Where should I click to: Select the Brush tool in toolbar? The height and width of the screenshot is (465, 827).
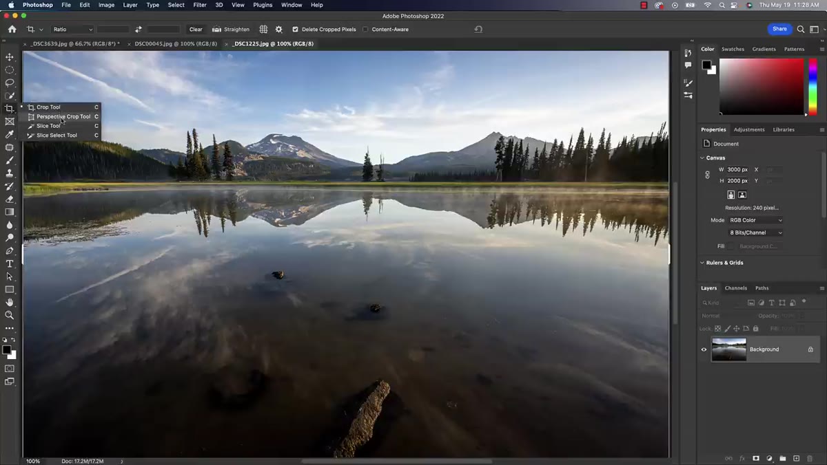tap(10, 160)
